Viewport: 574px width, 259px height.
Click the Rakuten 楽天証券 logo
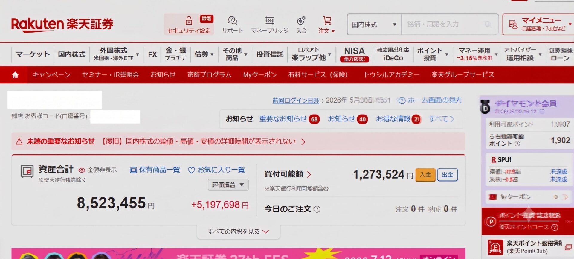pos(62,25)
